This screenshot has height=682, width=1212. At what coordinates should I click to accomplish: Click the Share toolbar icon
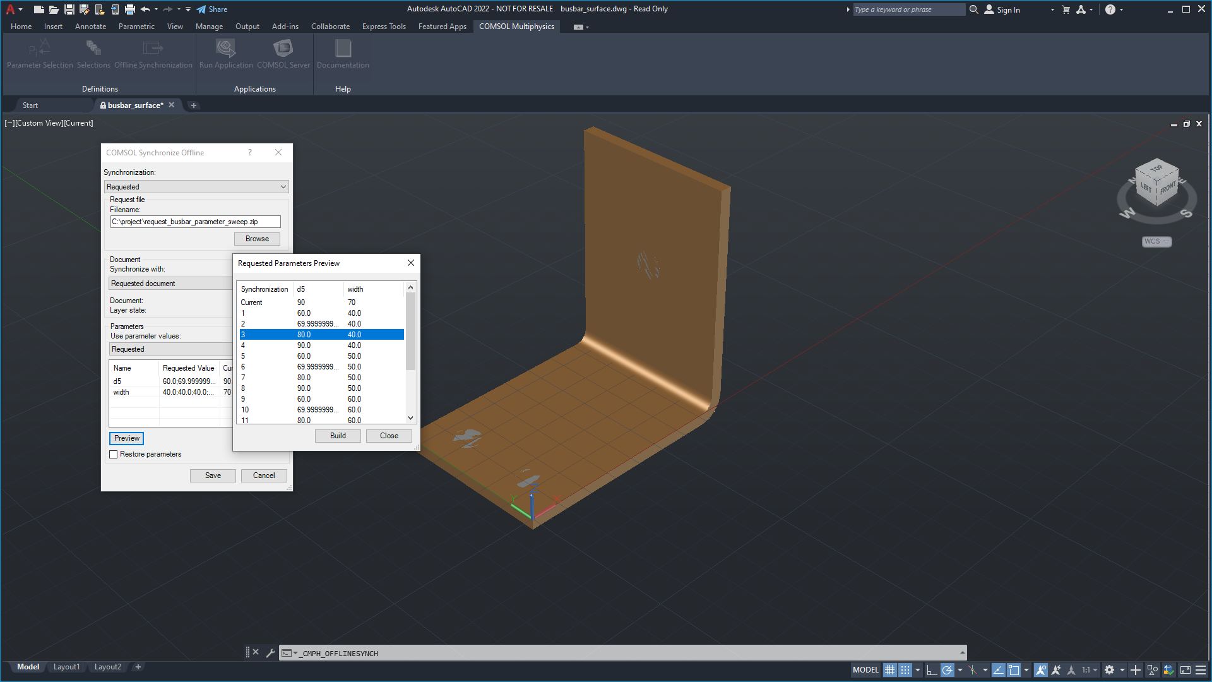(x=211, y=9)
